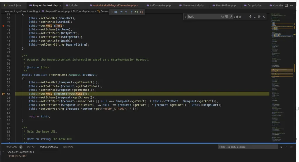Switch to the Output panel tab
299x162 pixels.
pyautogui.click(x=31, y=147)
